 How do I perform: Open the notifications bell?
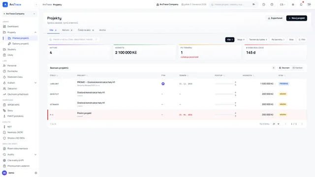pyautogui.click(x=301, y=4)
